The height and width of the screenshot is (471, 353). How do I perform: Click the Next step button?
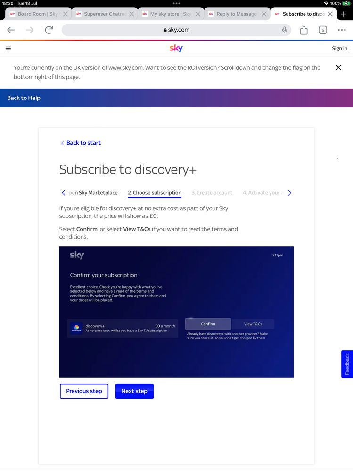click(134, 391)
